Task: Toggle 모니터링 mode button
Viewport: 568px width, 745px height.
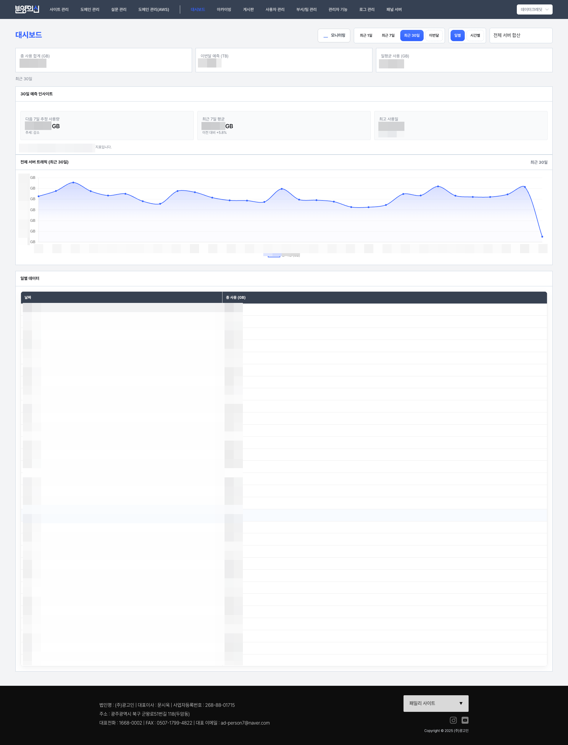Action: click(334, 36)
